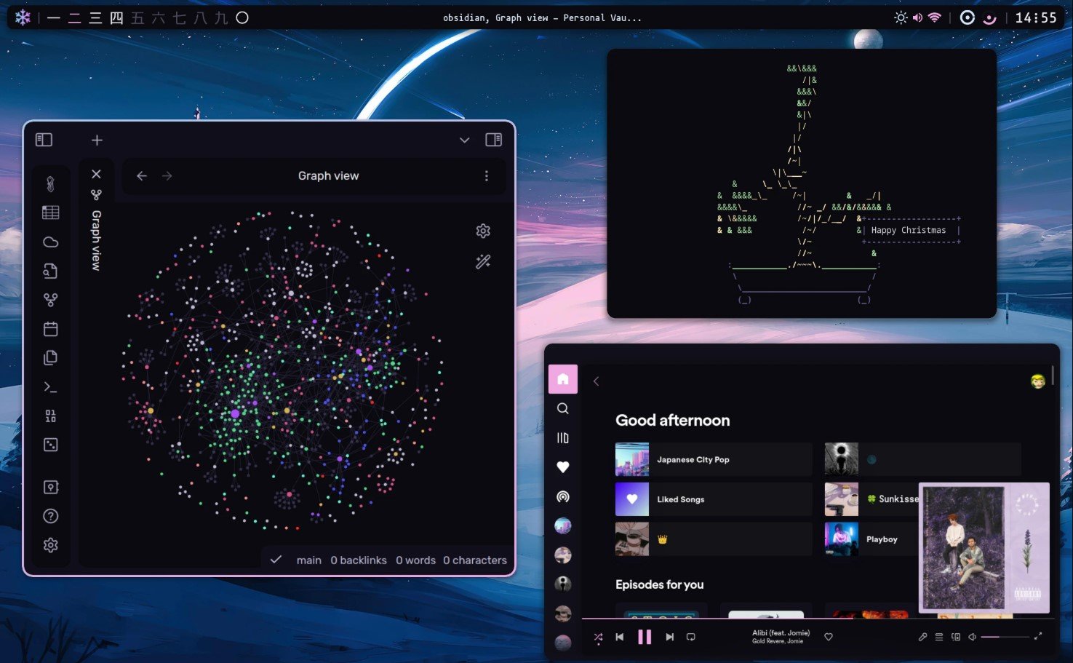Screen dimensions: 1073x663
Task: Open today's daily note calendar icon
Action: 51,328
